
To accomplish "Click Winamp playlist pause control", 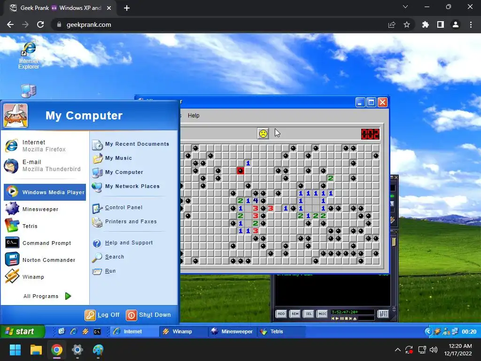I will point(342,319).
